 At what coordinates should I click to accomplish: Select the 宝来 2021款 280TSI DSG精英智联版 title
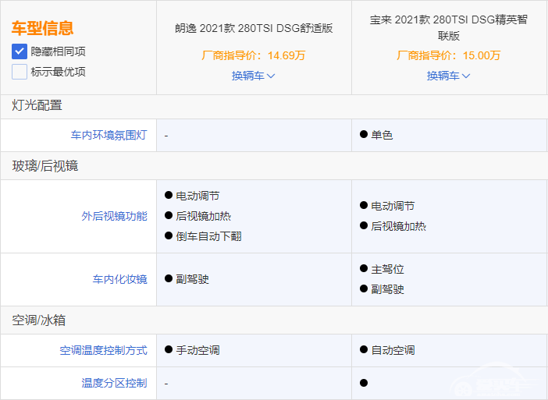(x=449, y=27)
